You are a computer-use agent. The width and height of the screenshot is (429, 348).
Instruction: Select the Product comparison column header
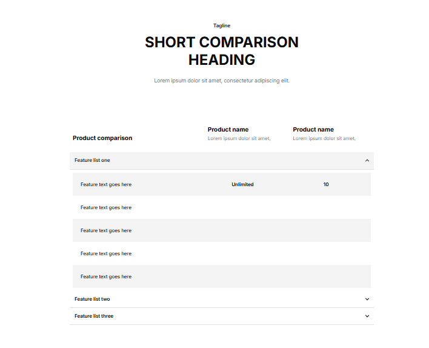pyautogui.click(x=102, y=138)
